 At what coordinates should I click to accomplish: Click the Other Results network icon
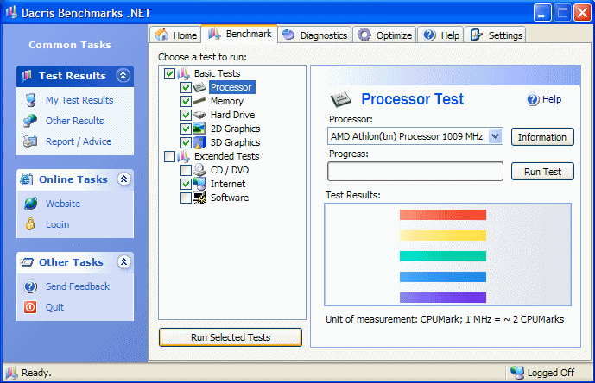click(30, 121)
